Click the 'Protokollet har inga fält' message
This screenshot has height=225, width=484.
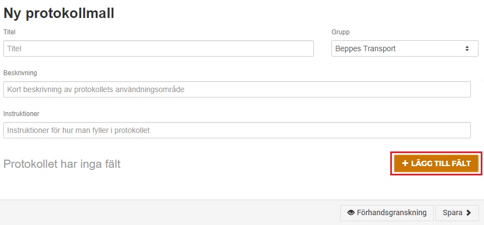click(x=62, y=164)
